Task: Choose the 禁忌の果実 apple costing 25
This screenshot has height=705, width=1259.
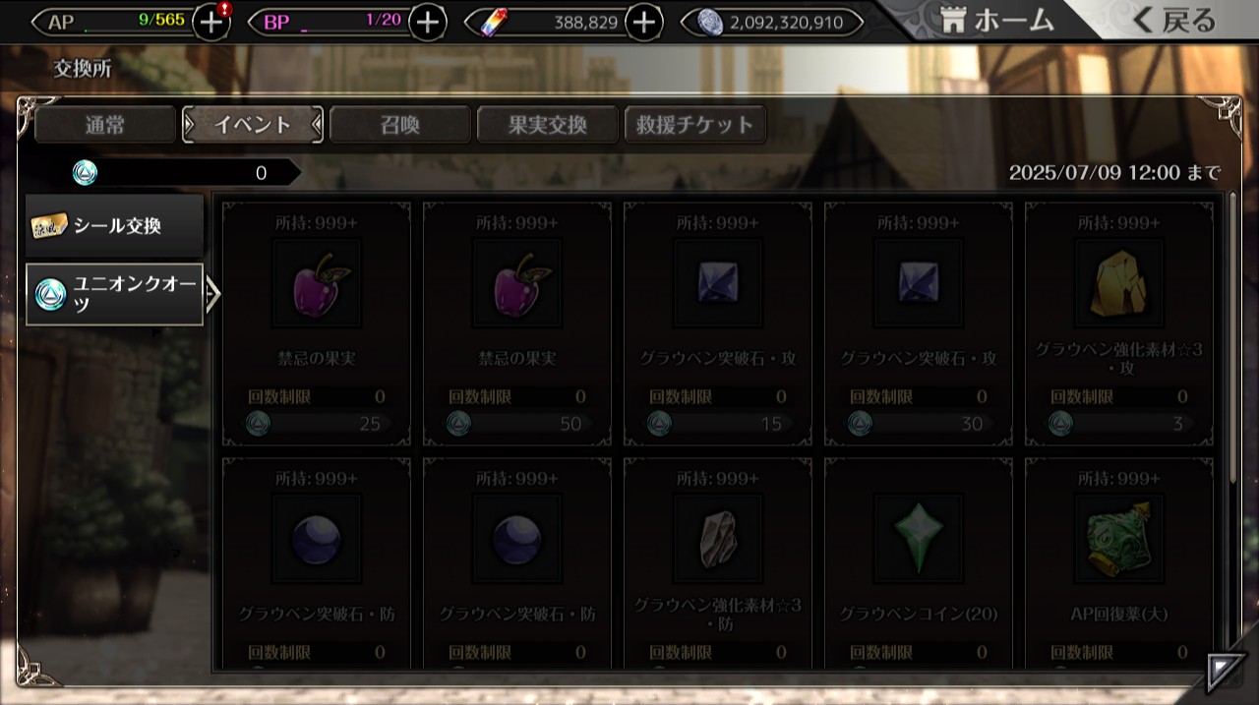Action: click(316, 283)
